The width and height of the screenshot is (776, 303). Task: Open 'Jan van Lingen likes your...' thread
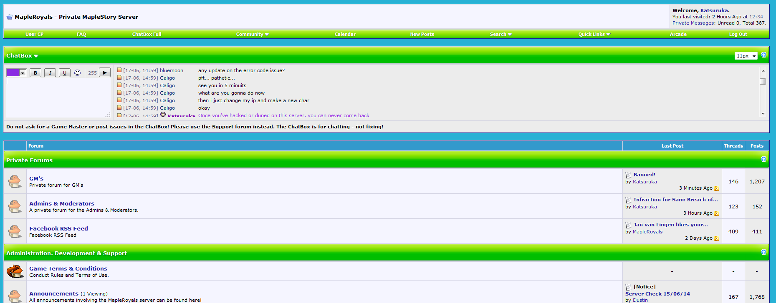coord(671,225)
